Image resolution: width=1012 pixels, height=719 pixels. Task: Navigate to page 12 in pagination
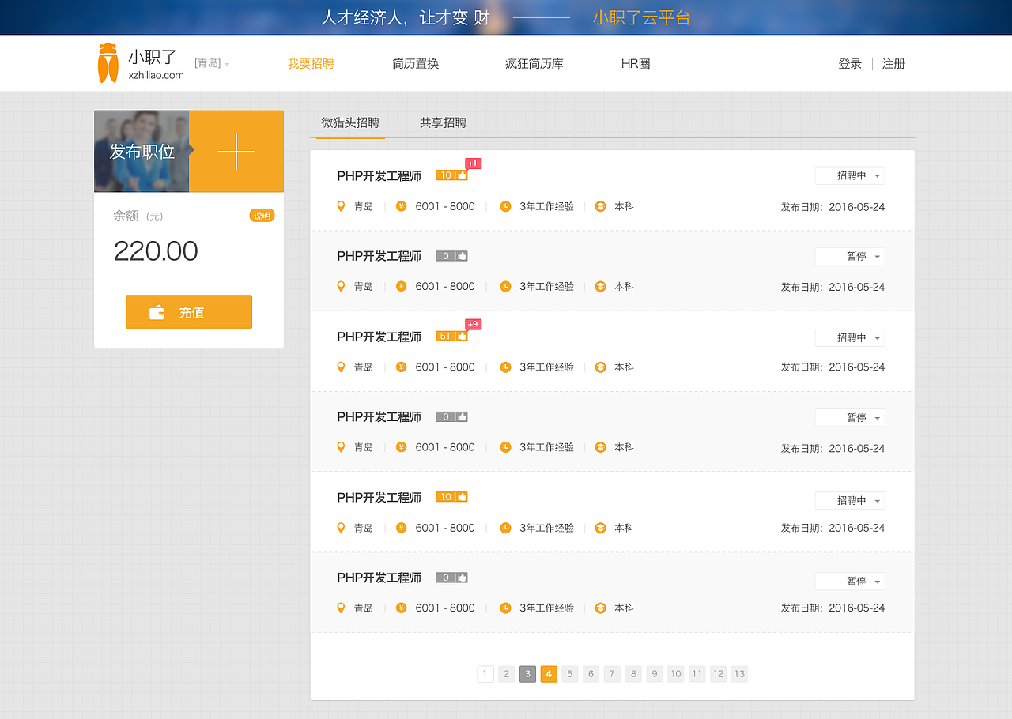[718, 674]
